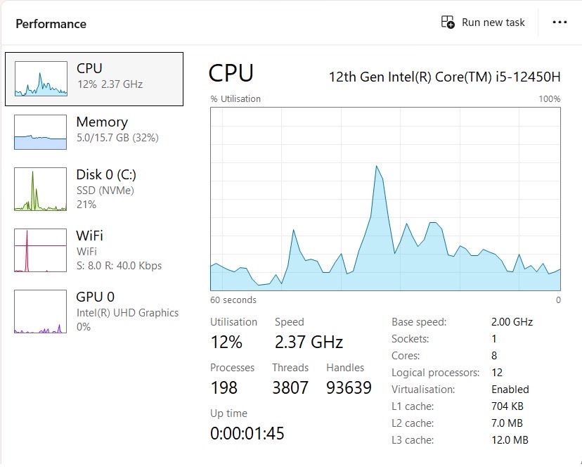Select the CPU mini graph thumbnail

[40, 78]
